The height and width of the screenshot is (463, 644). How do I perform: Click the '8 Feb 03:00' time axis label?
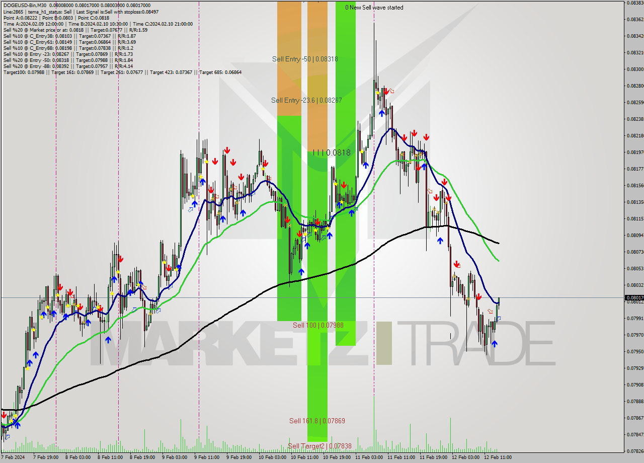pyautogui.click(x=78, y=457)
